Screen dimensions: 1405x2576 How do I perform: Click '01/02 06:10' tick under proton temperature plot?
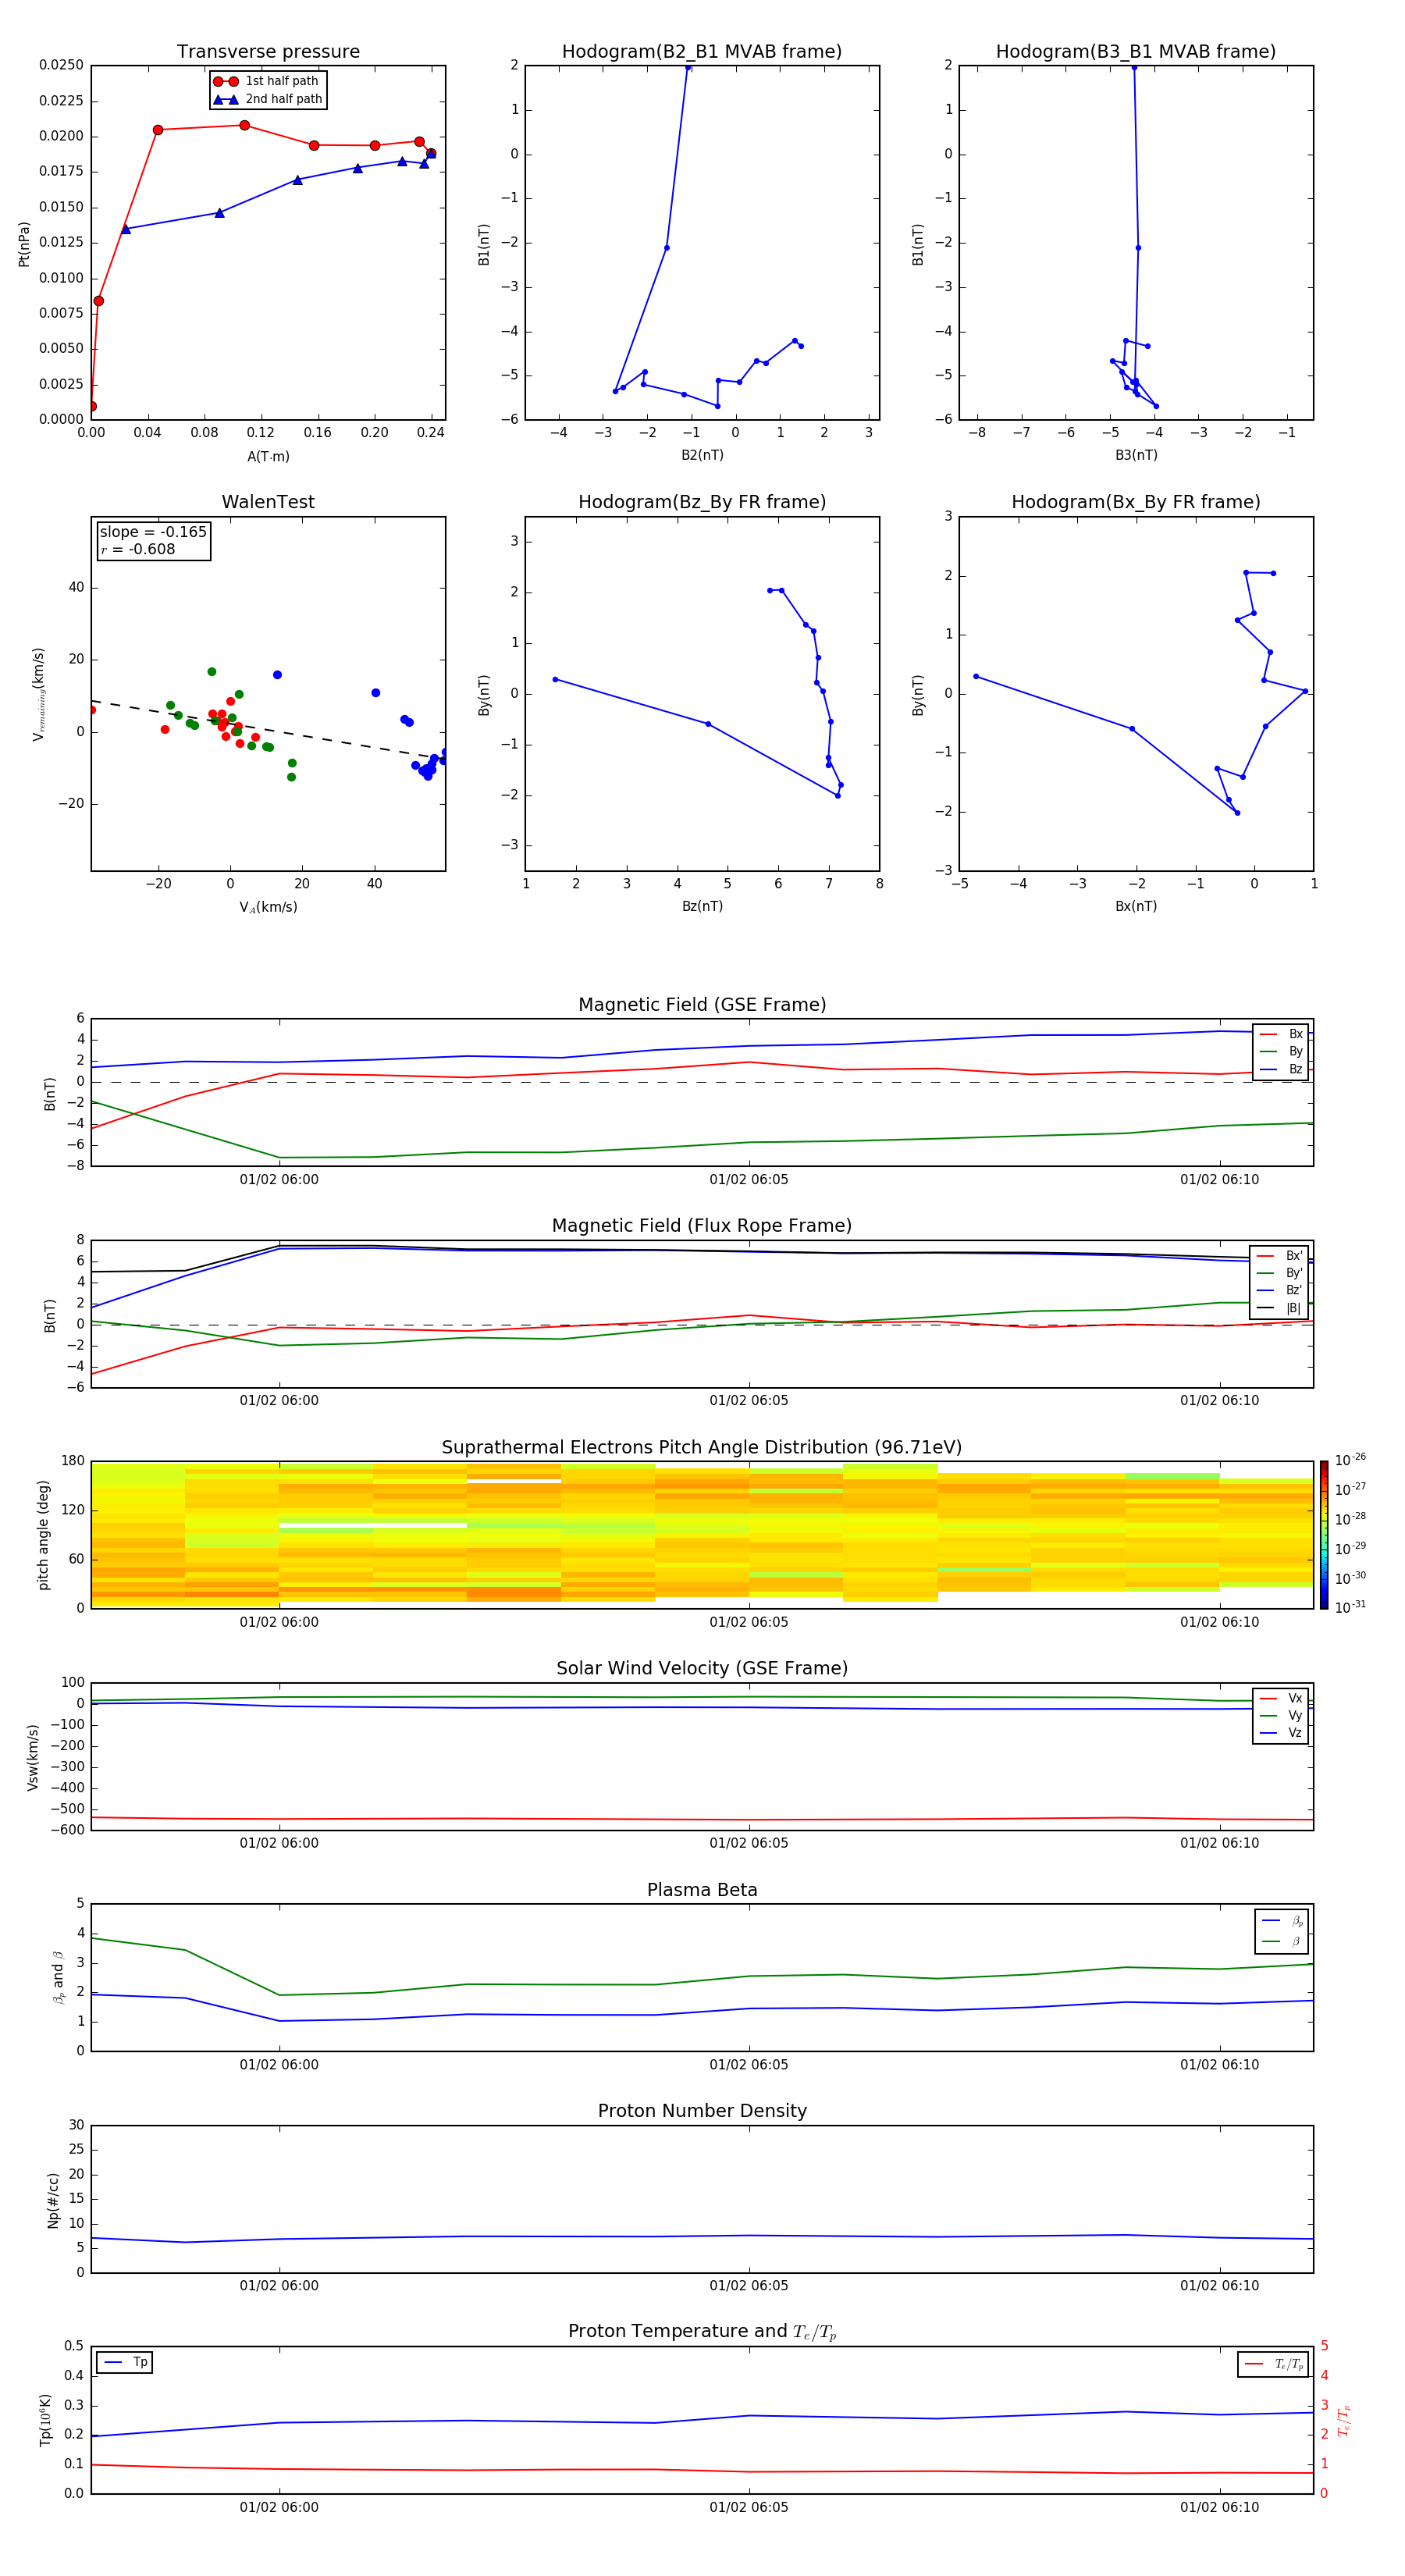[x=1219, y=2507]
